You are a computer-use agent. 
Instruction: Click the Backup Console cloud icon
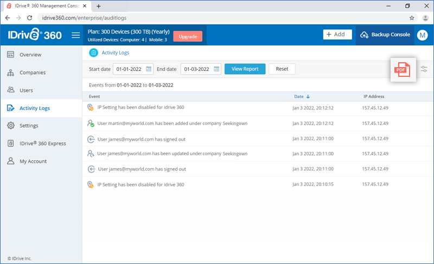pyautogui.click(x=364, y=35)
